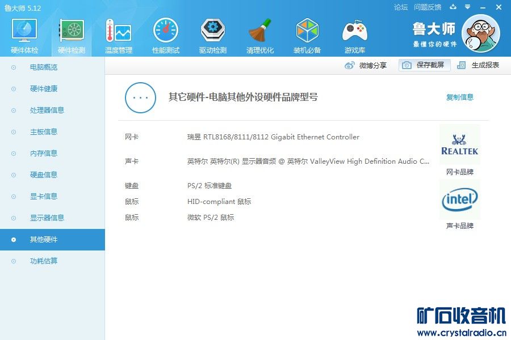Click 保存截屏 text button

pyautogui.click(x=430, y=65)
